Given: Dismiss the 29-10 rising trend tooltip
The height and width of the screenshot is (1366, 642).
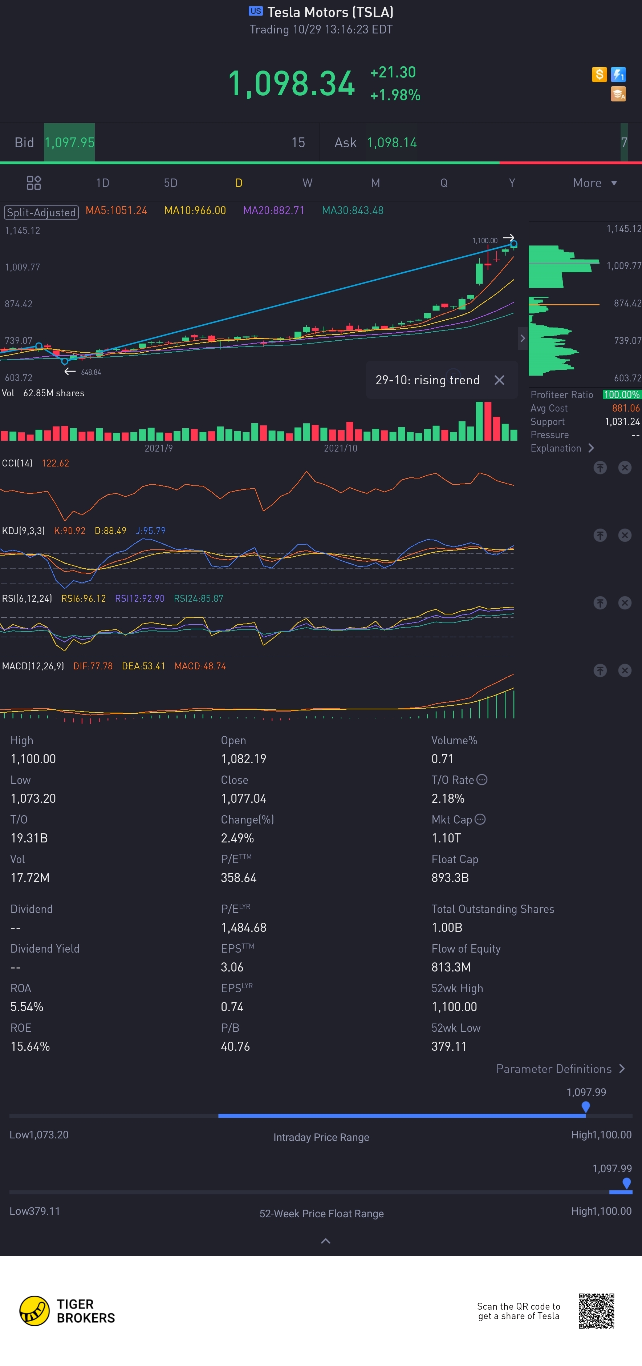Looking at the screenshot, I should (499, 380).
